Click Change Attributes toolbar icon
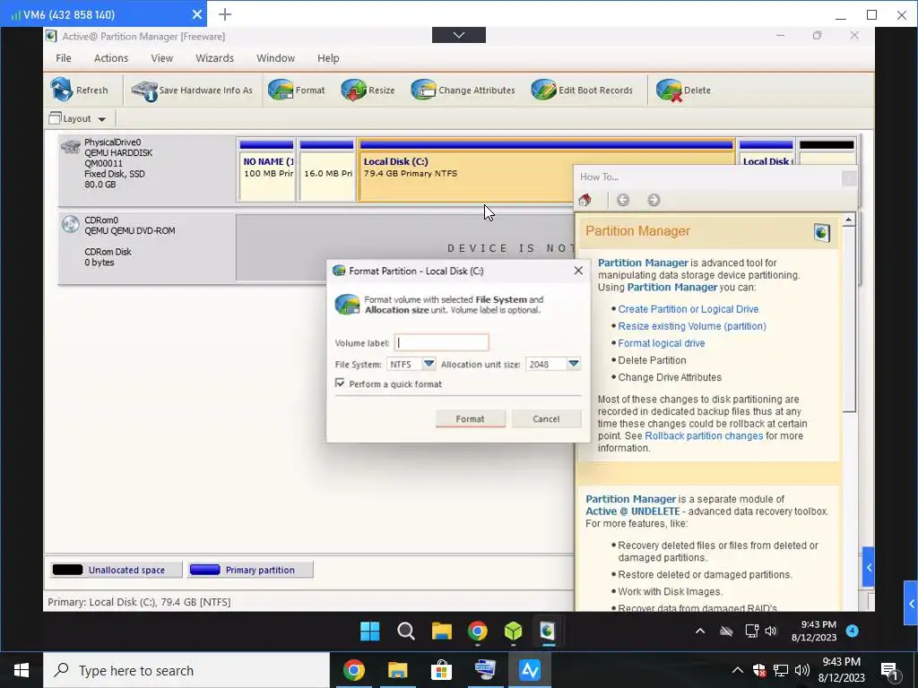Image resolution: width=918 pixels, height=688 pixels. click(423, 90)
